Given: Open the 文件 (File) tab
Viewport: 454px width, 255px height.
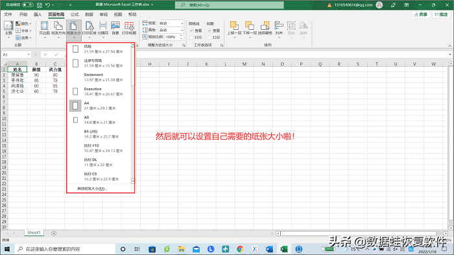Looking at the screenshot, I should [x=8, y=14].
